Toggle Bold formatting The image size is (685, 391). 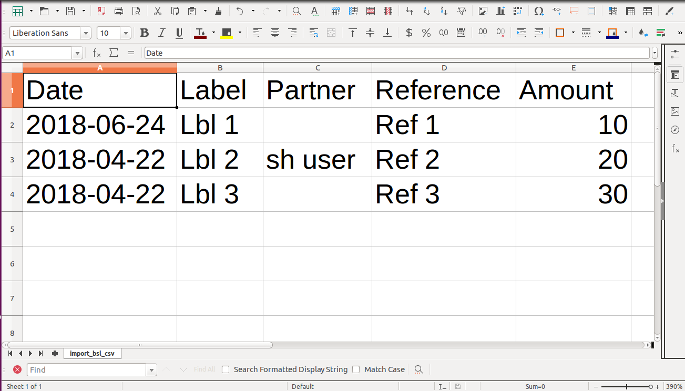[x=145, y=33]
